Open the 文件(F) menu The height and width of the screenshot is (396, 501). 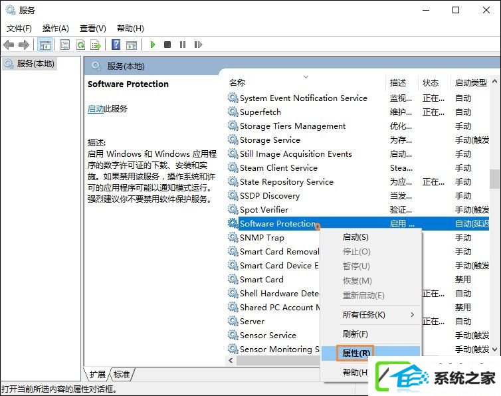[x=19, y=29]
